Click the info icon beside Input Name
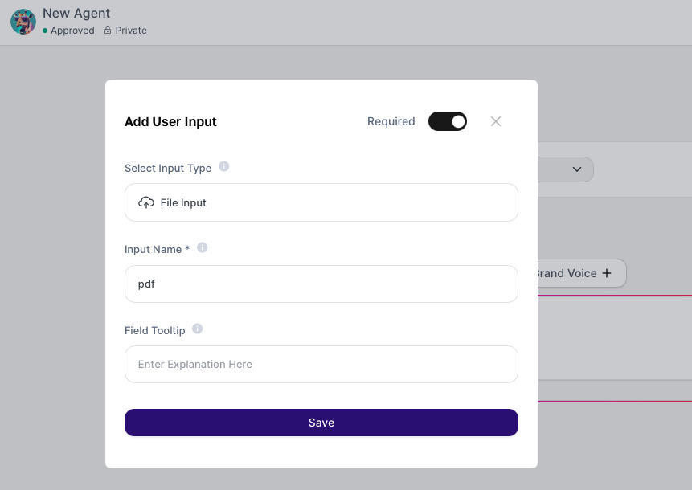This screenshot has width=692, height=490. [202, 247]
